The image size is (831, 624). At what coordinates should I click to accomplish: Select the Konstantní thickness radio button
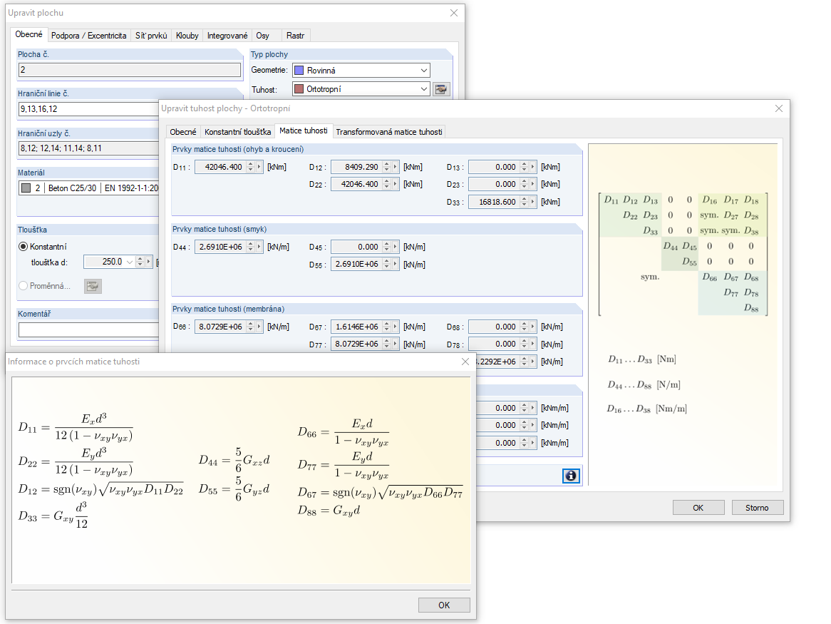click(x=24, y=247)
